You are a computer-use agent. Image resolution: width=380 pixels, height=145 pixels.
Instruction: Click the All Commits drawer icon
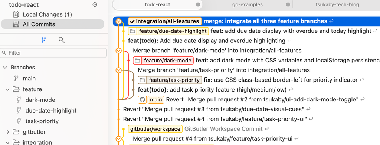(16, 24)
